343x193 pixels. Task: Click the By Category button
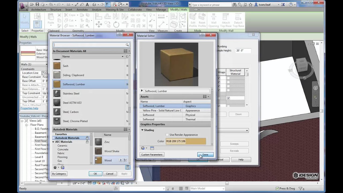59,174
